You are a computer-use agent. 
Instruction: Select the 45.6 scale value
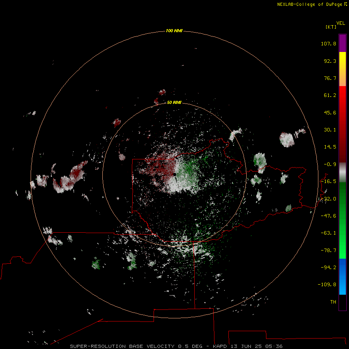[330, 112]
